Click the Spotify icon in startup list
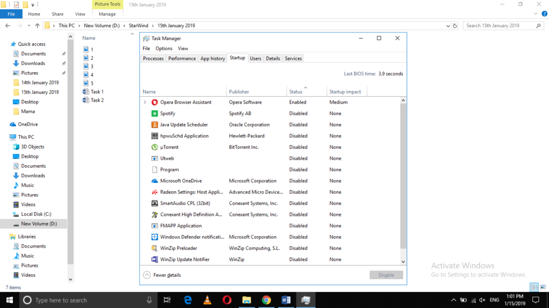Viewport: 549px width, 308px height. (154, 113)
